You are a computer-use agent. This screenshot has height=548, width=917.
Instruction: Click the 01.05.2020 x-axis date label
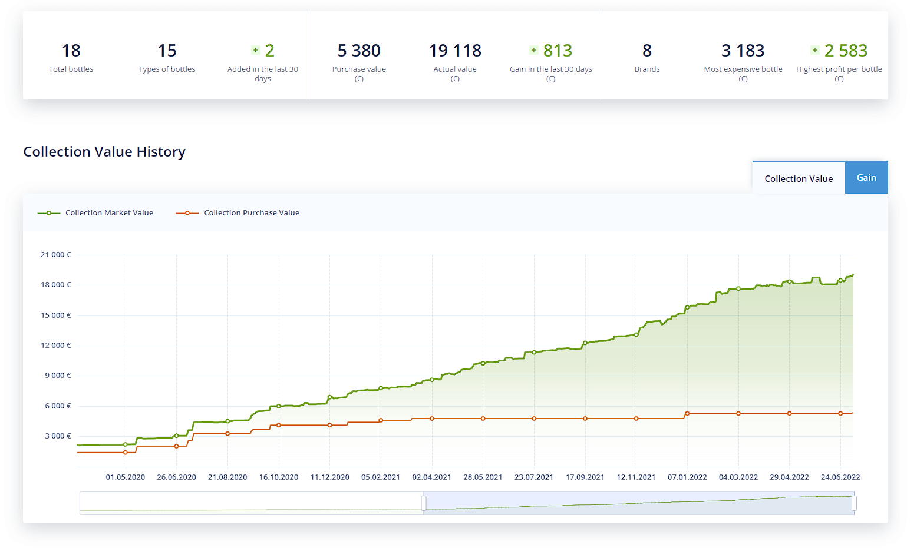pyautogui.click(x=126, y=477)
